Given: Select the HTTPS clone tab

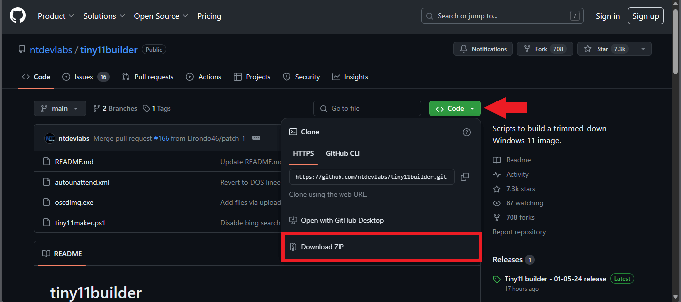Looking at the screenshot, I should 304,153.
